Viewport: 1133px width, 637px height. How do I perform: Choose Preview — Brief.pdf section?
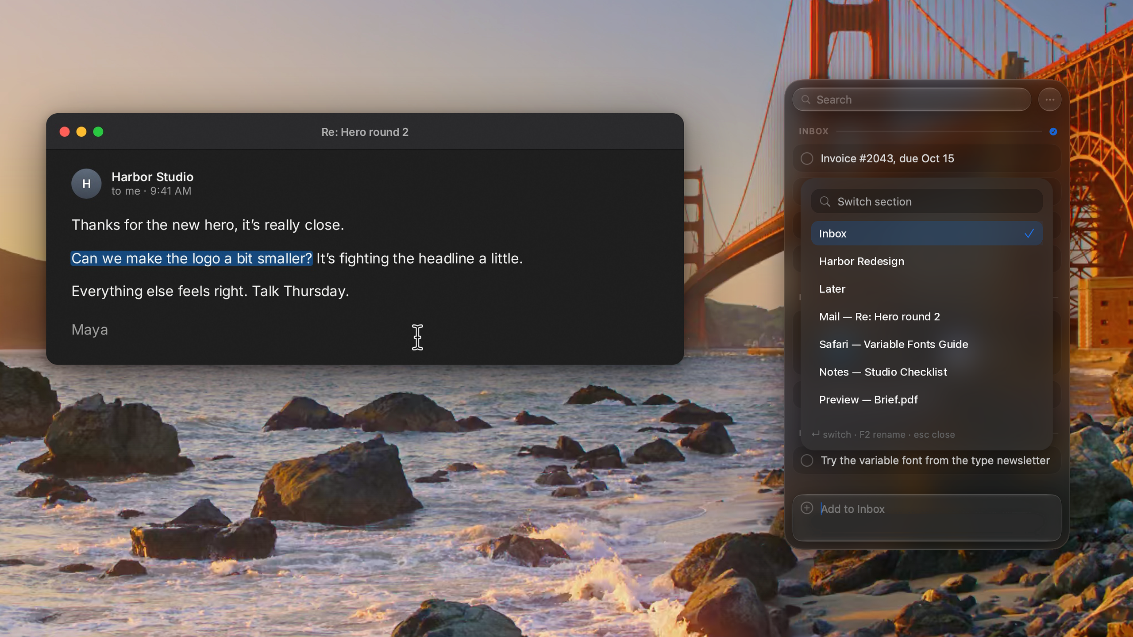tap(926, 399)
